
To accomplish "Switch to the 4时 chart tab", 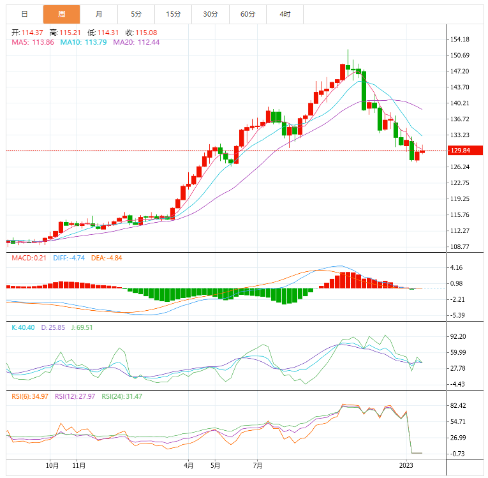I will click(285, 14).
